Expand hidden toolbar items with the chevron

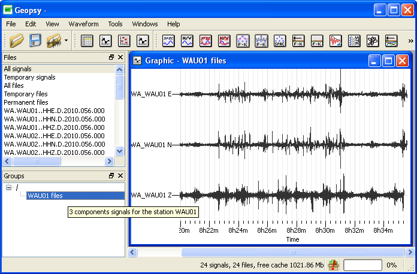coord(410,41)
